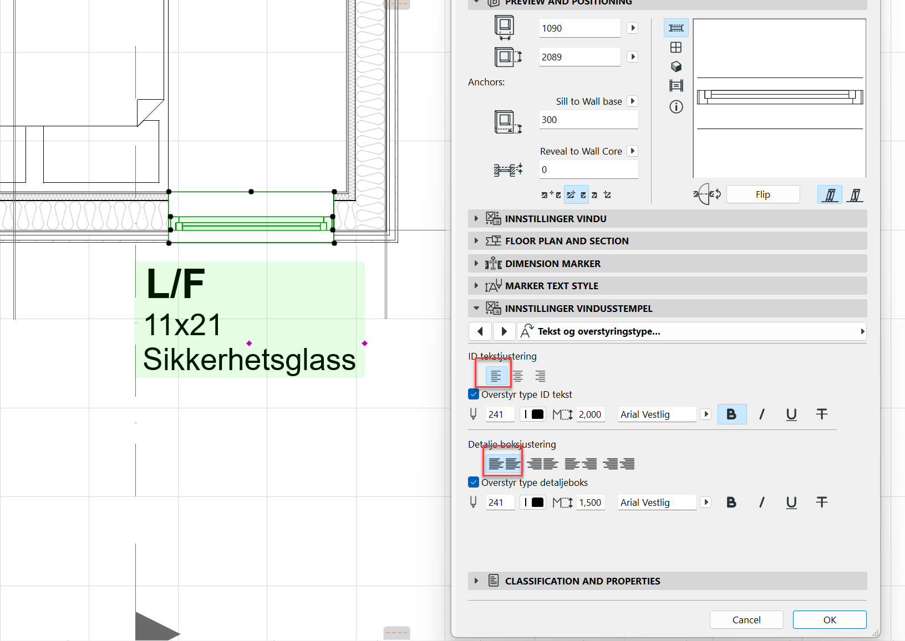Select the floor plan preview icon
Viewport: 905px width, 641px height.
pyautogui.click(x=676, y=28)
